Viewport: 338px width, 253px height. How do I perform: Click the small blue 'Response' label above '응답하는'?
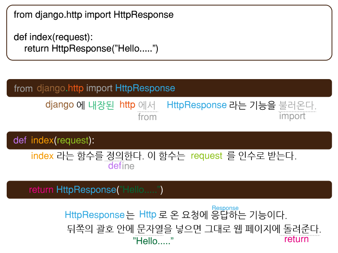(x=225, y=208)
